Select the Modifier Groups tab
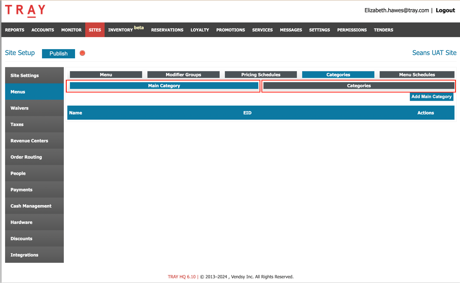460x283 pixels. click(183, 74)
